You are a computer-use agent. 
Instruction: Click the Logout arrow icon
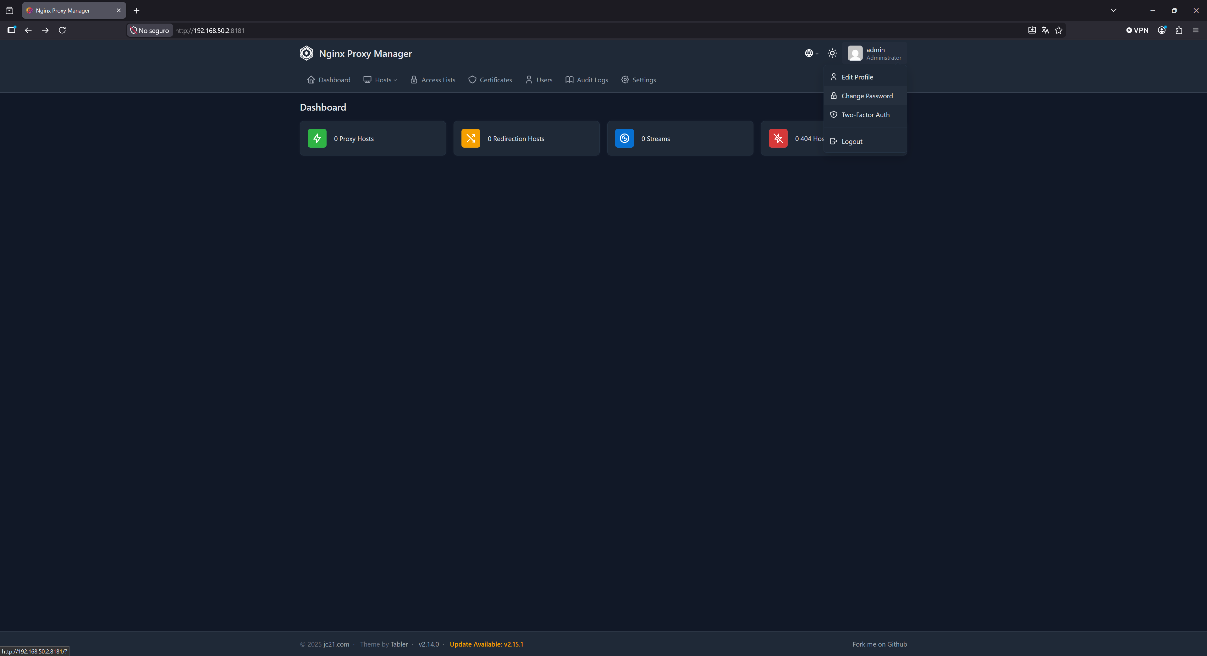pos(834,141)
